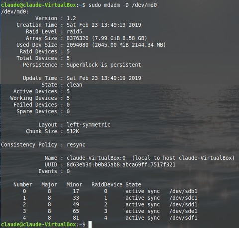Click the 'Raid Devices' label
The width and height of the screenshot is (239, 228).
click(x=38, y=52)
